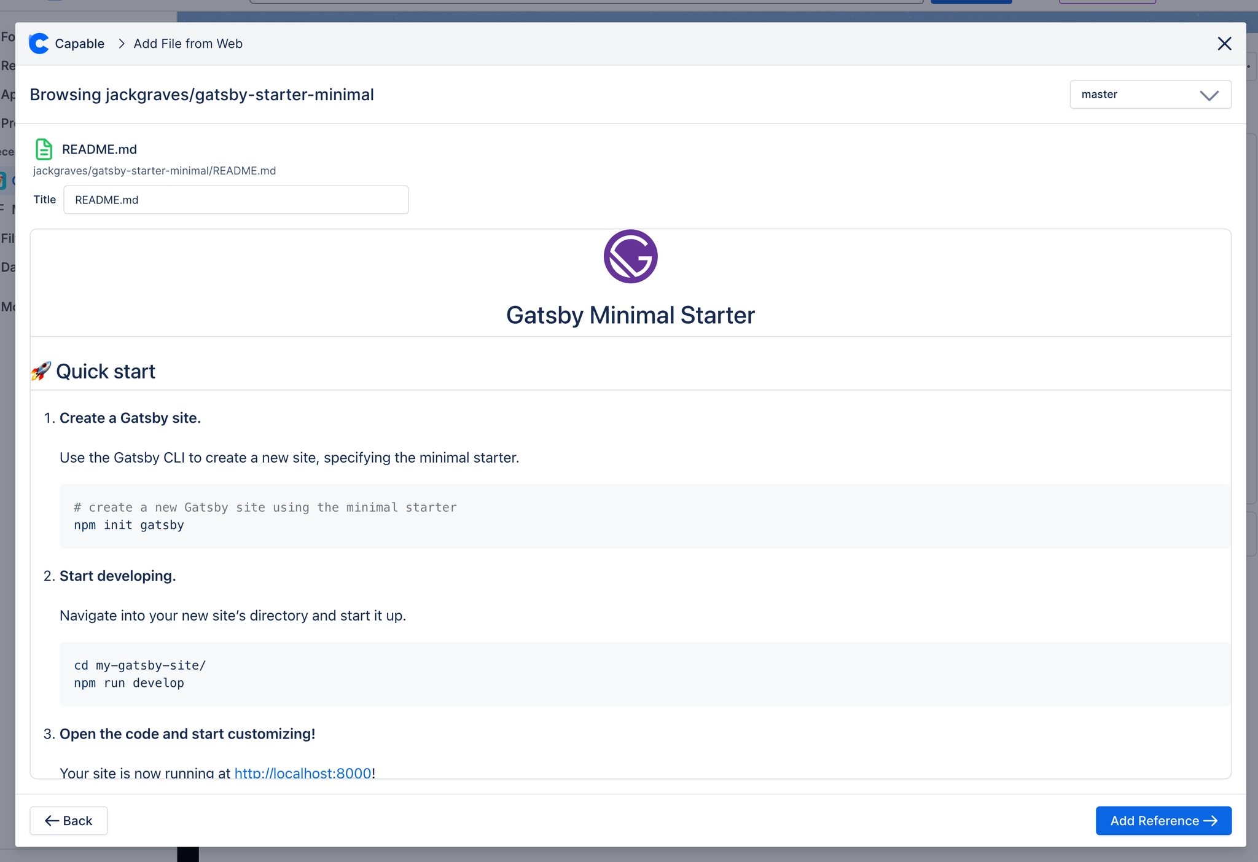This screenshot has height=862, width=1258.
Task: Click the green README.md file icon
Action: pyautogui.click(x=44, y=149)
